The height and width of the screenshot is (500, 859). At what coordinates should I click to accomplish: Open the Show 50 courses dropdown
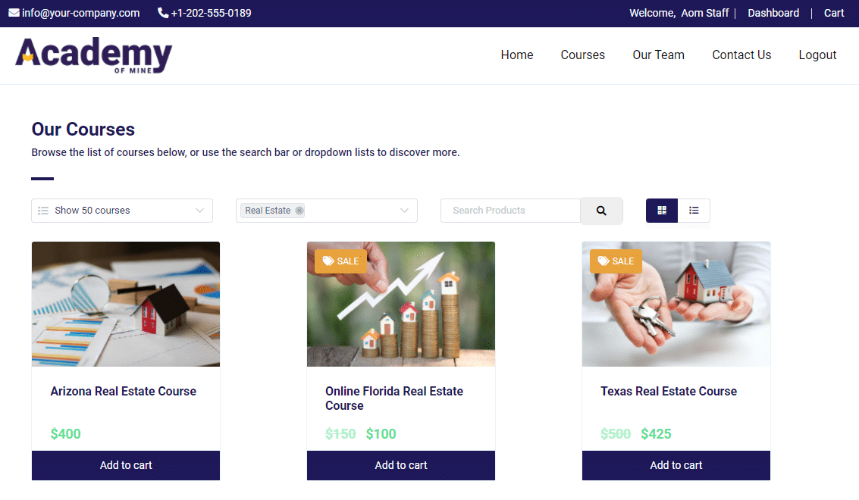pos(121,211)
